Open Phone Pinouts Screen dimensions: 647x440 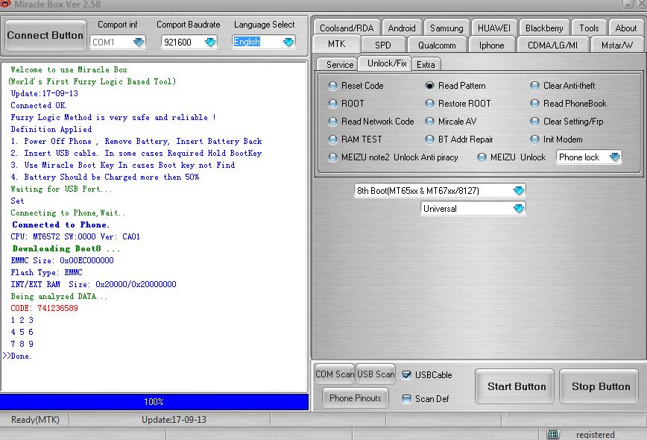[356, 398]
